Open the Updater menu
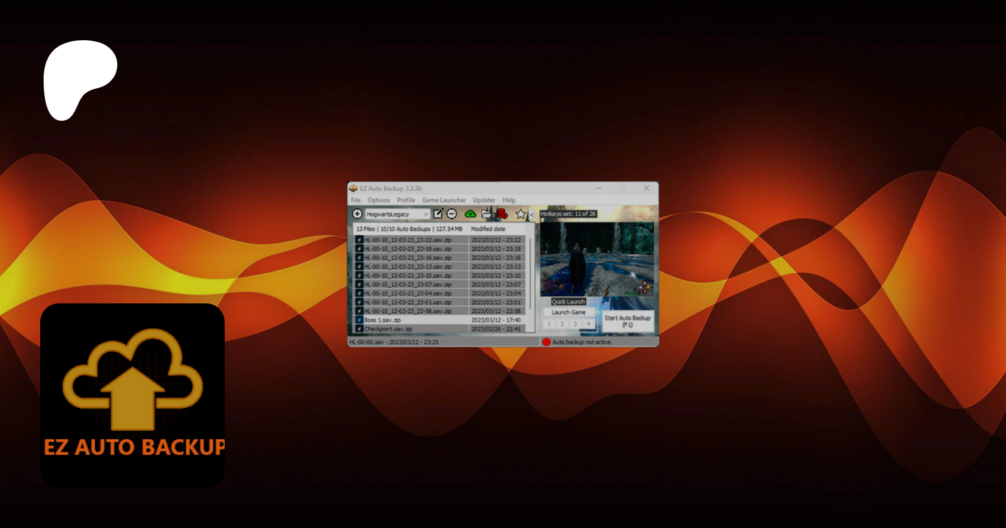The width and height of the screenshot is (1006, 528). (484, 200)
